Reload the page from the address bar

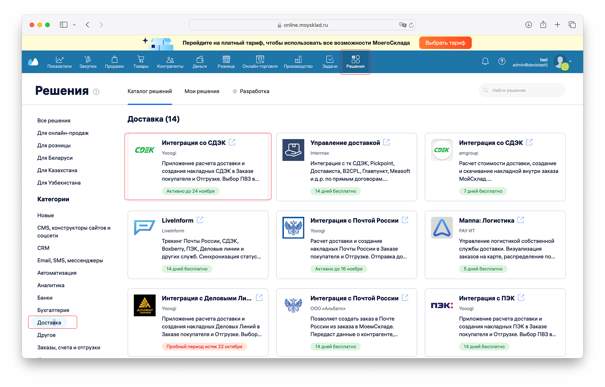pos(411,25)
